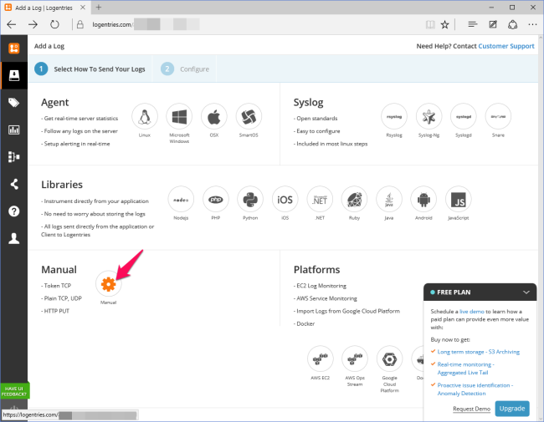
Task: Click the Upgrade button
Action: point(512,409)
